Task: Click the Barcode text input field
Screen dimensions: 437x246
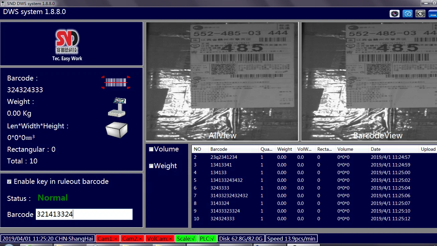Action: pyautogui.click(x=84, y=214)
